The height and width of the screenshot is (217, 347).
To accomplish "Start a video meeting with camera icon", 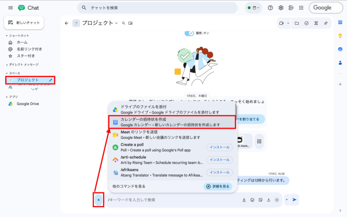I will point(281,23).
